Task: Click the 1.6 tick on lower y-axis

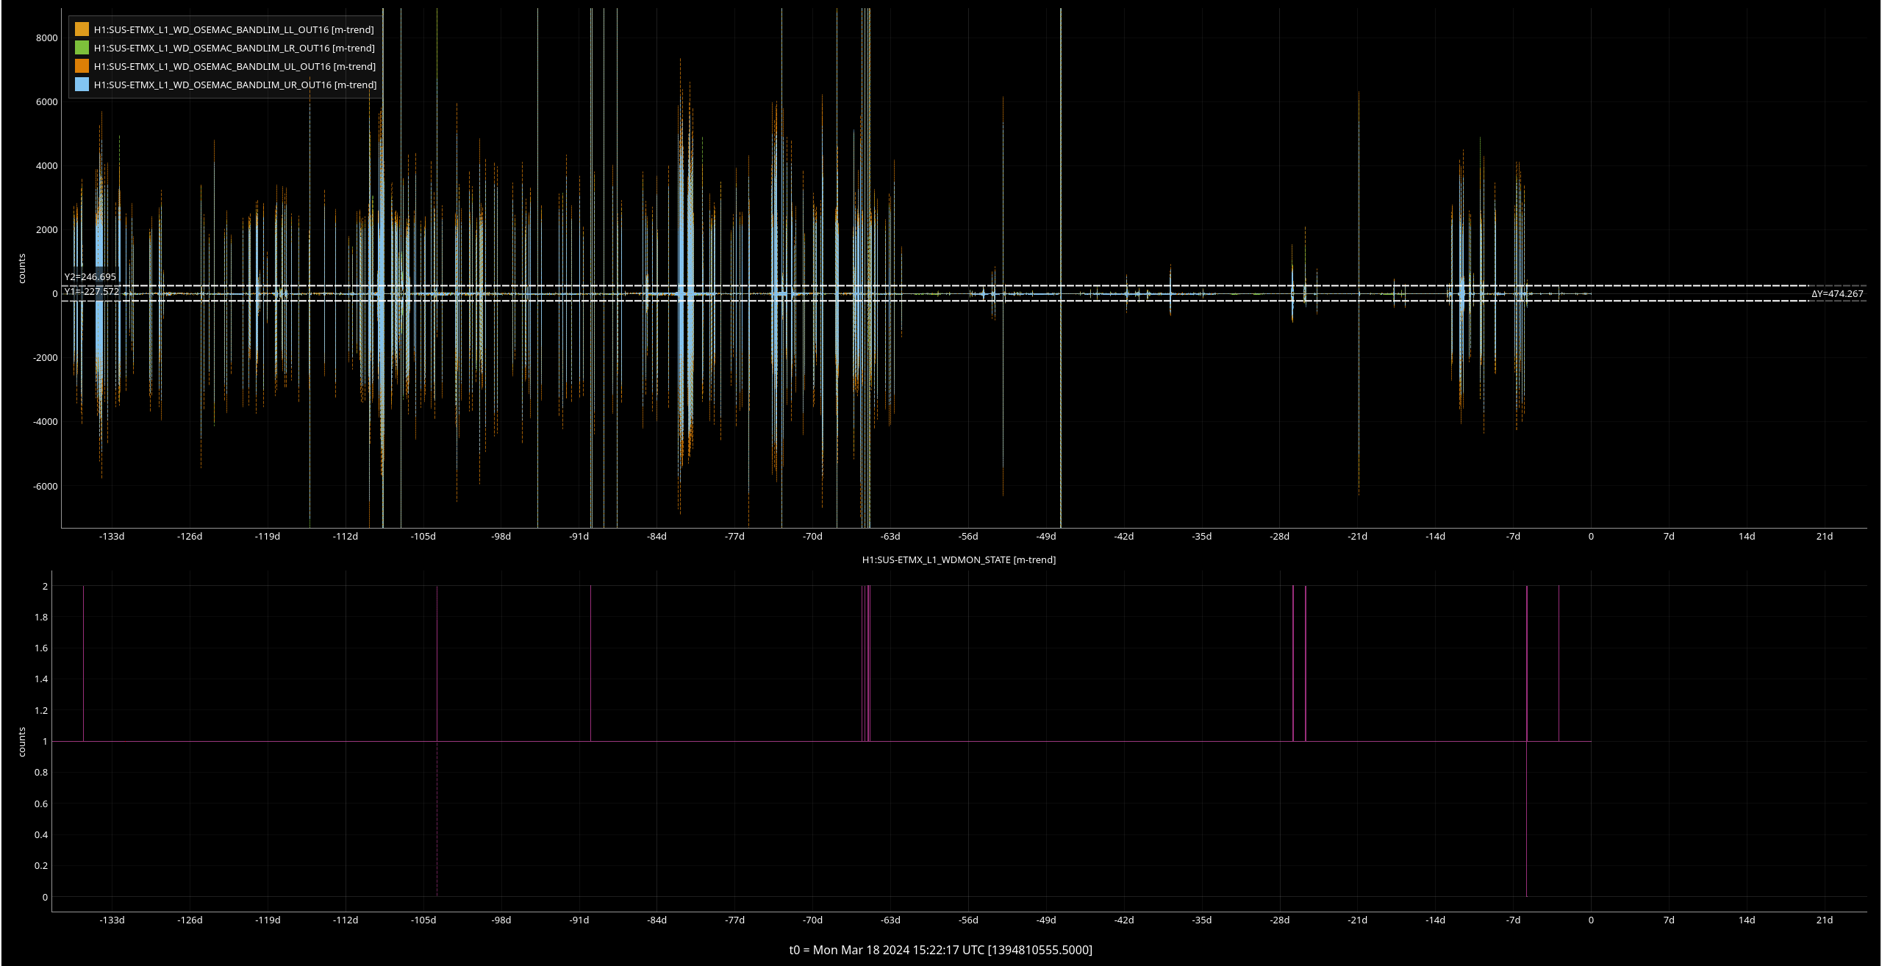Action: [40, 648]
